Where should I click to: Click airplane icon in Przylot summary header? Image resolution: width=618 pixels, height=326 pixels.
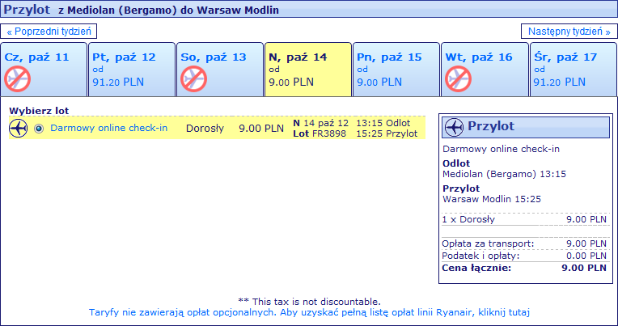coord(454,127)
